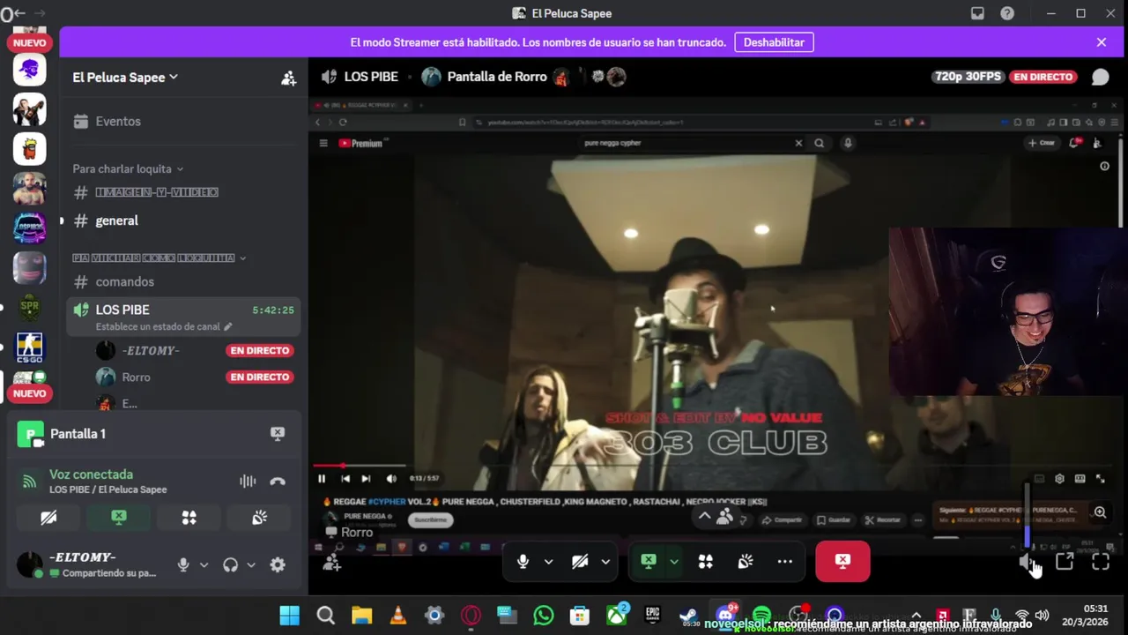Toggle noise suppression waveform icon
Viewport: 1128px width, 635px height.
point(248,482)
